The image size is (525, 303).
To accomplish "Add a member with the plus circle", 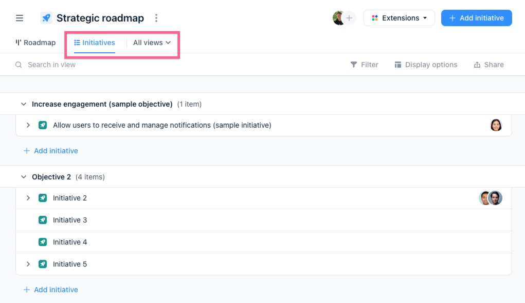I will point(349,18).
